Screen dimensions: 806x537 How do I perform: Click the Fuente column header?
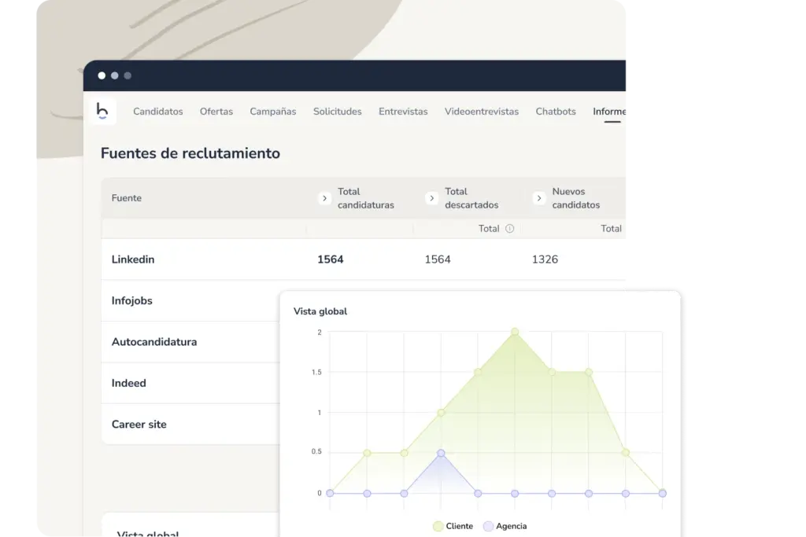[x=127, y=198]
